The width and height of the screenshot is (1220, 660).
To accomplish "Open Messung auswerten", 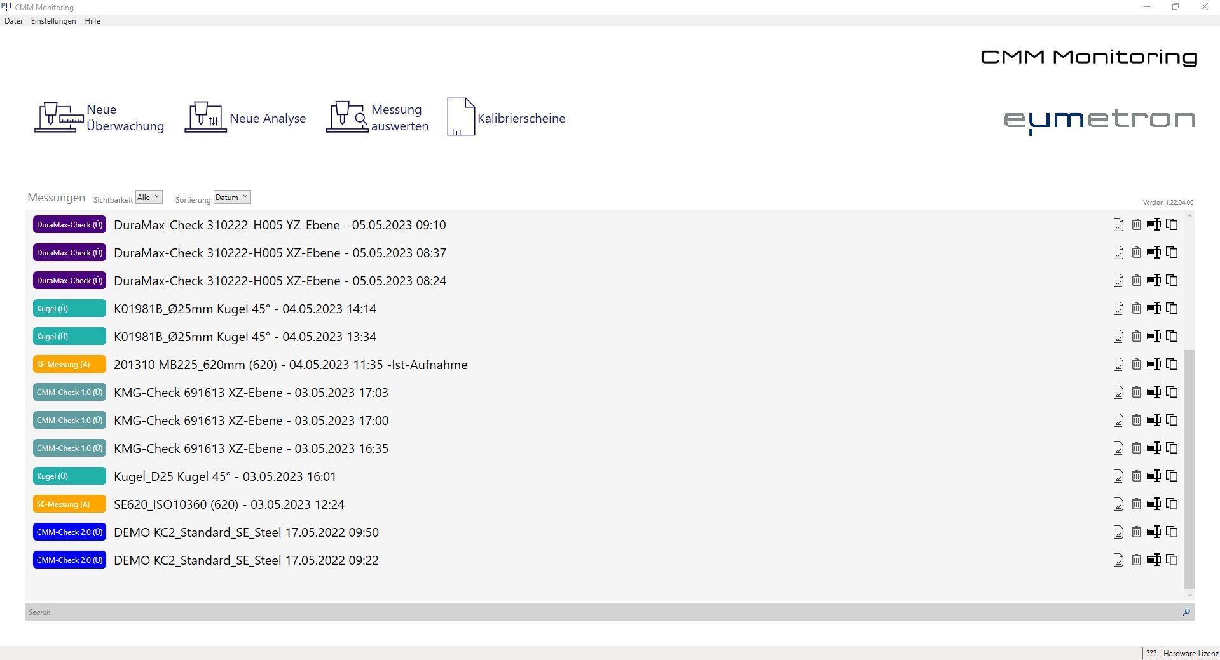I will pos(377,118).
